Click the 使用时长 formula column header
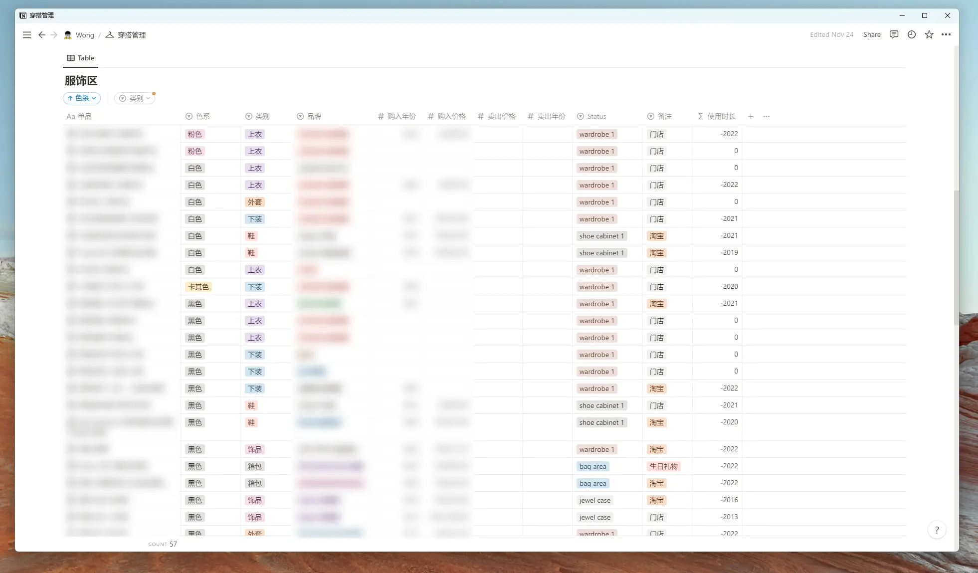 click(x=721, y=116)
